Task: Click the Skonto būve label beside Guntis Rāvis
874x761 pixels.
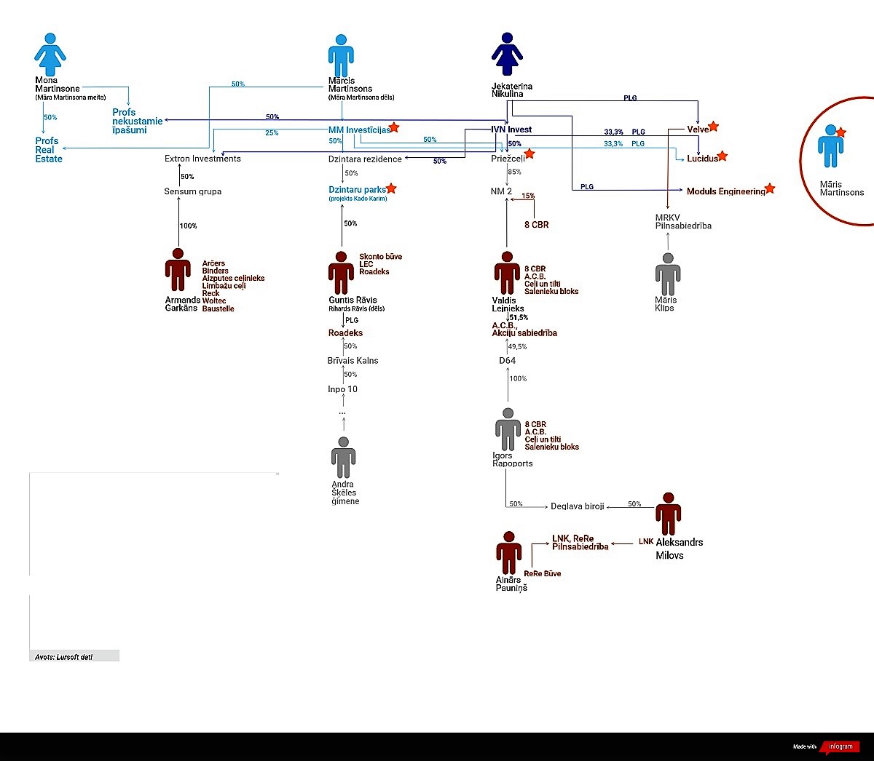Action: [380, 257]
